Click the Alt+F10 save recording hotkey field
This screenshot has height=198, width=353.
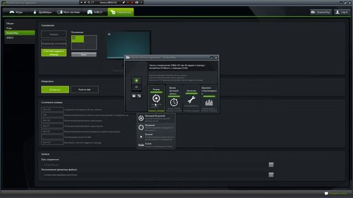click(x=52, y=109)
